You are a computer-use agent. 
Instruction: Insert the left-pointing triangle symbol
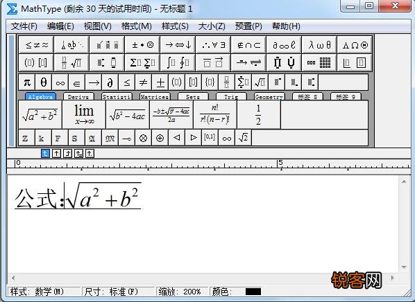[176, 138]
